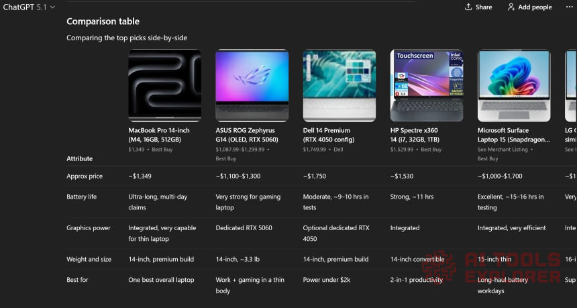Click the HP Spectre x360 14 product title
Viewport: 577px width, 308px height.
coord(415,135)
